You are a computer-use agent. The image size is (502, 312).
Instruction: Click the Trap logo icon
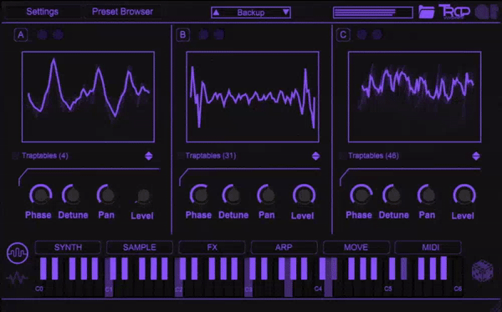coord(454,13)
